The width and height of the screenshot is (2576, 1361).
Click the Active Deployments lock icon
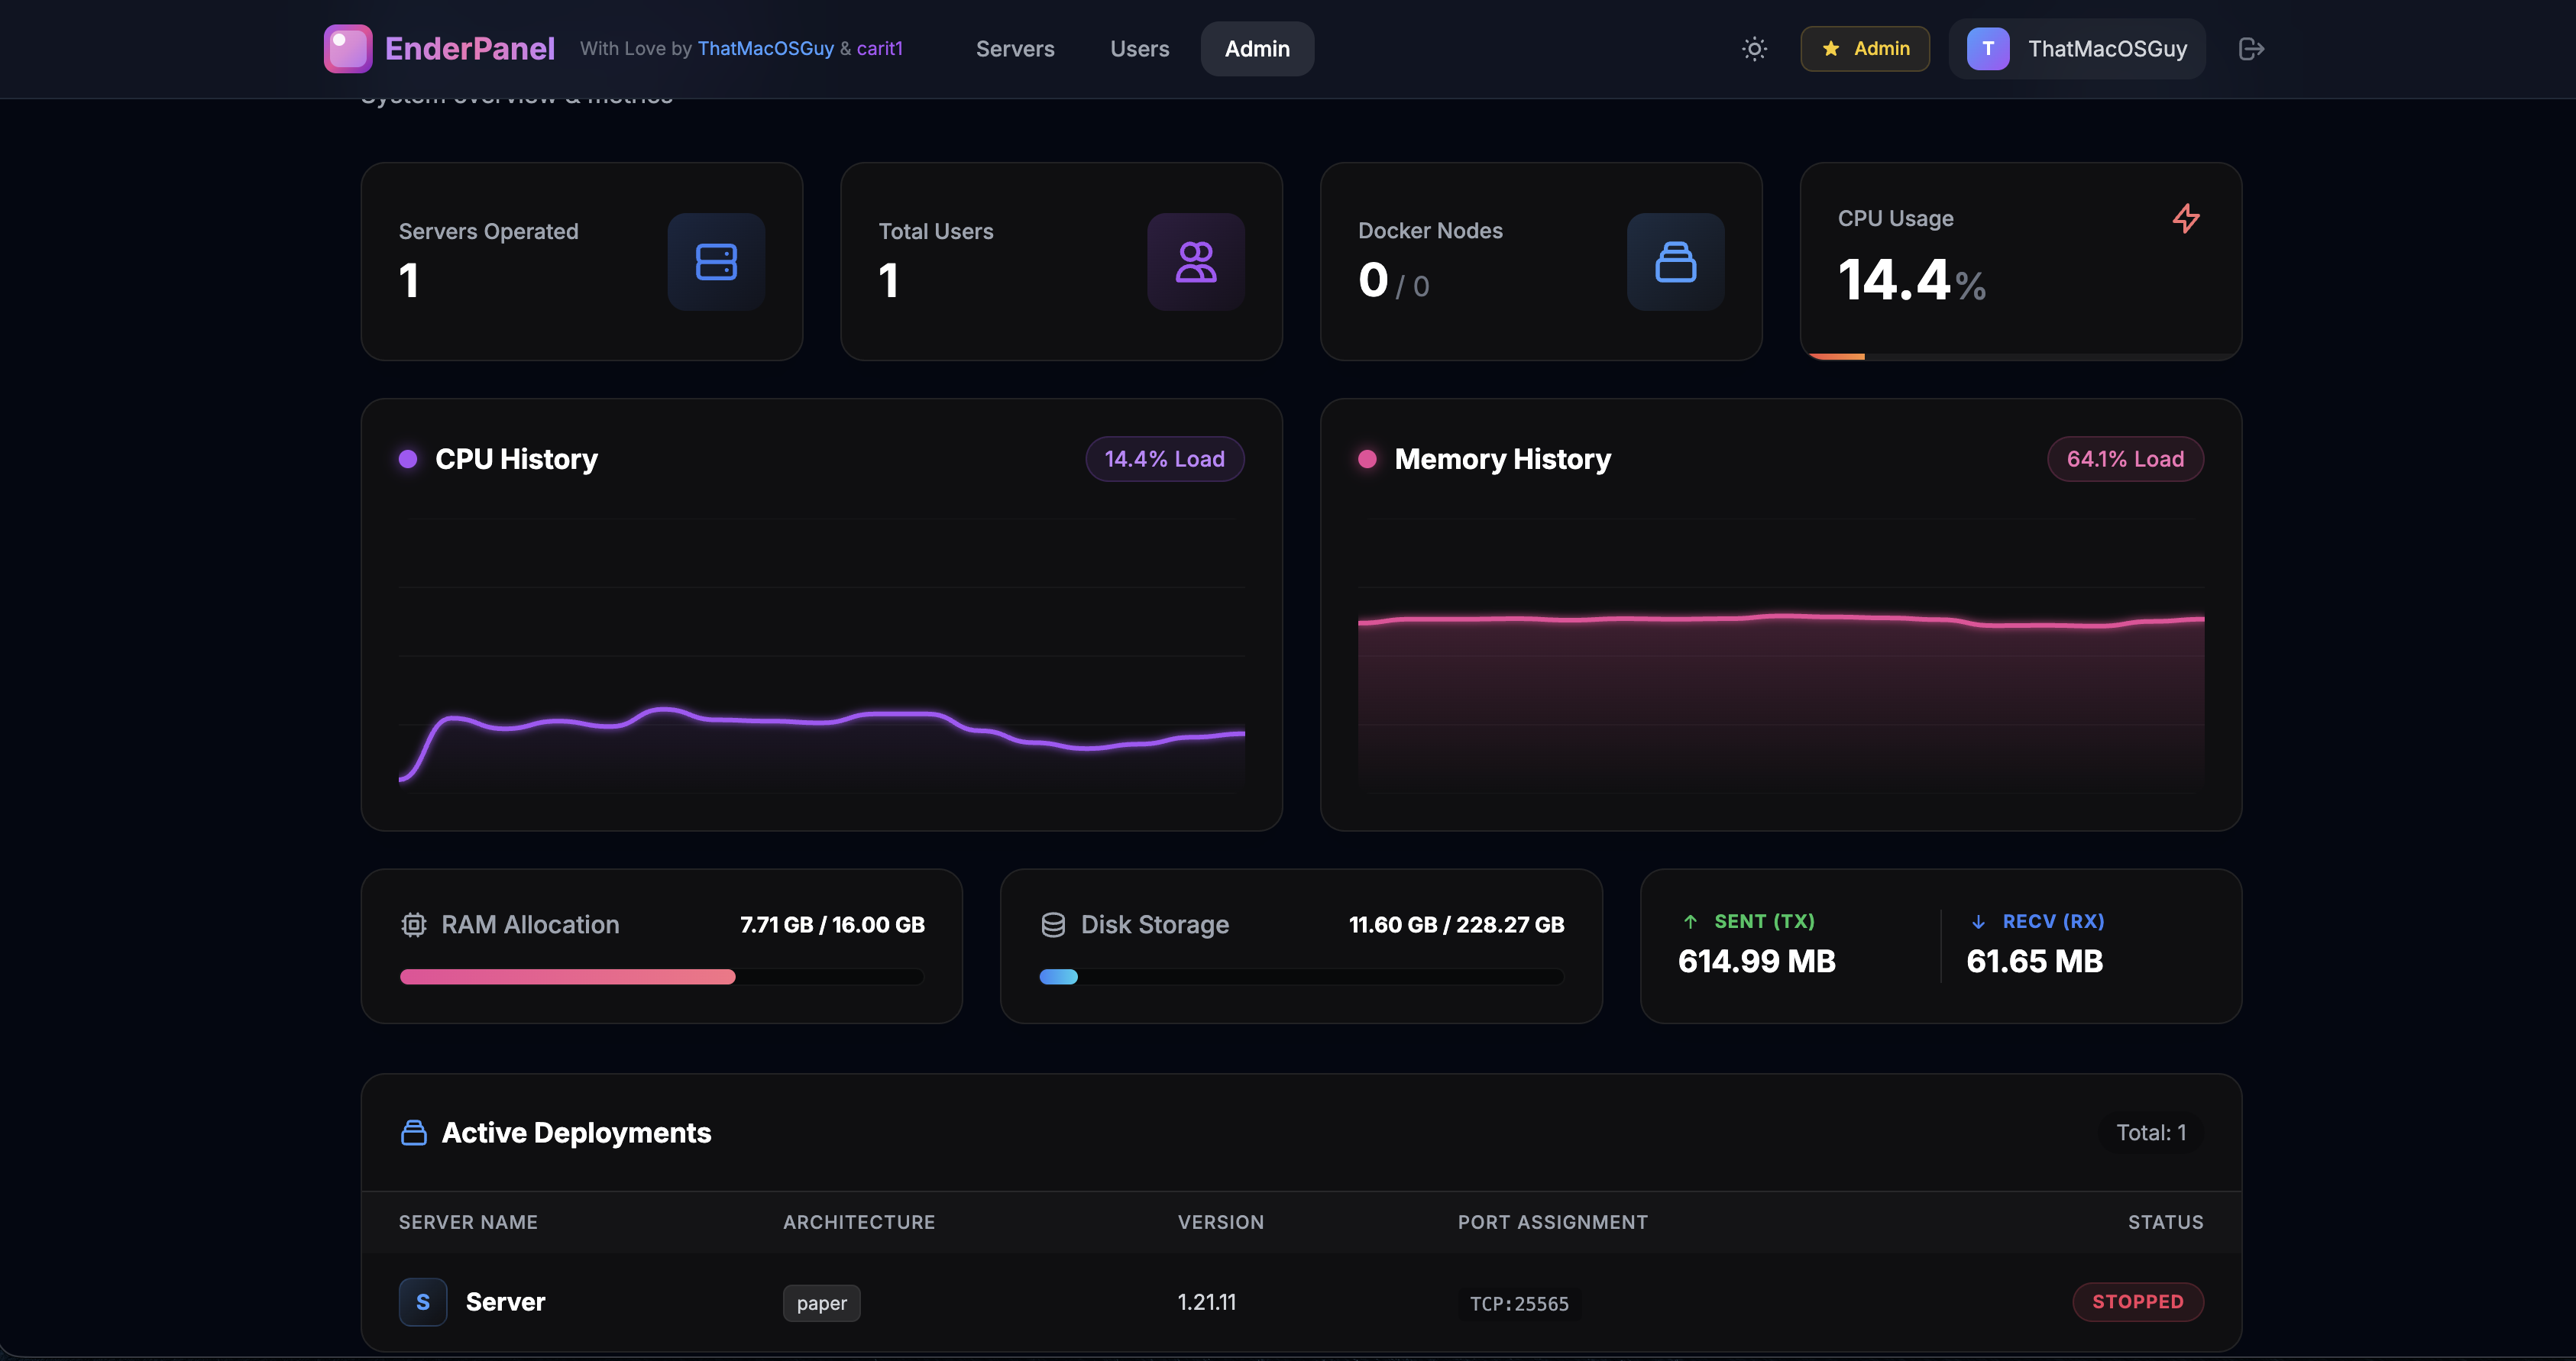click(x=414, y=1132)
